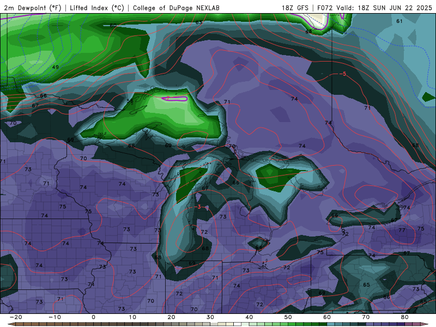Click the "60" dewpoint value on the map
Image resolution: width=436 pixels, height=327 pixels.
coord(113,25)
